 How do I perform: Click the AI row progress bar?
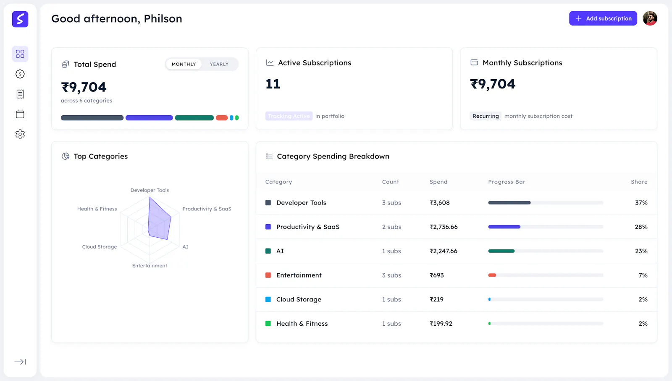click(x=546, y=251)
